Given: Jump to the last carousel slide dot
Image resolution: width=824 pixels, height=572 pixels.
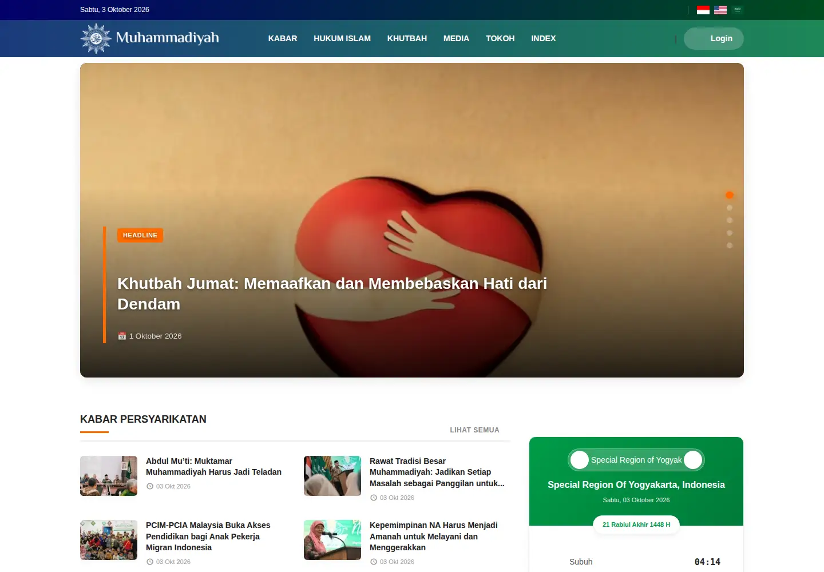Looking at the screenshot, I should click(730, 245).
